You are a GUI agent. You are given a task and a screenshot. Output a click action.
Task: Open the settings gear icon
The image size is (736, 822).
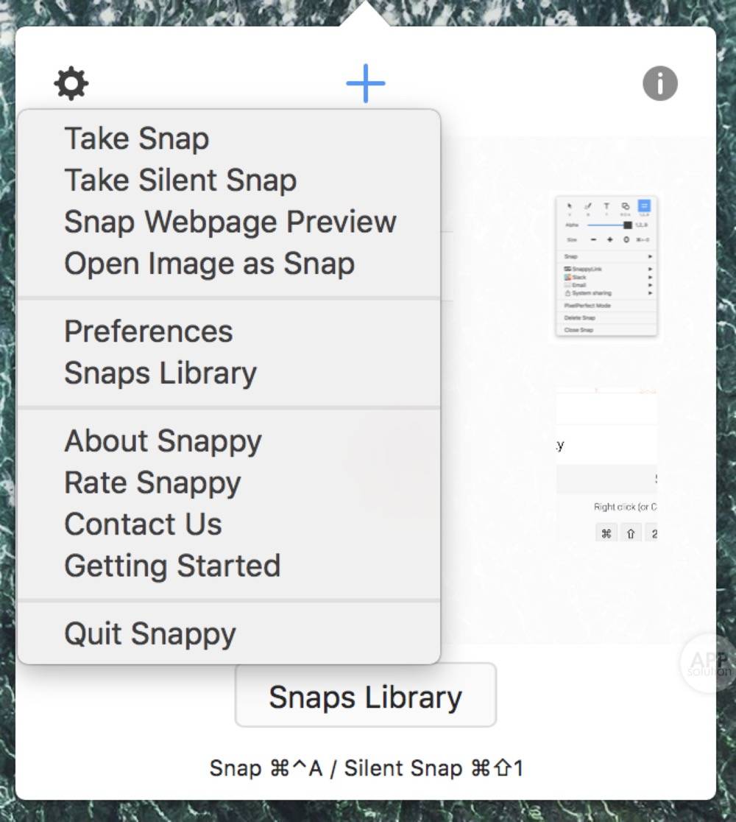pyautogui.click(x=71, y=82)
